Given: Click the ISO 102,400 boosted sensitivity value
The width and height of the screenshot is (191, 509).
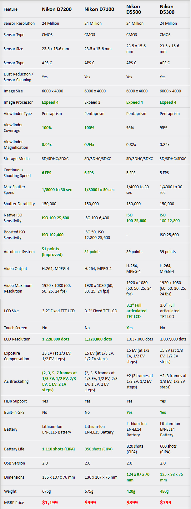Looking at the screenshot, I should click(53, 235).
